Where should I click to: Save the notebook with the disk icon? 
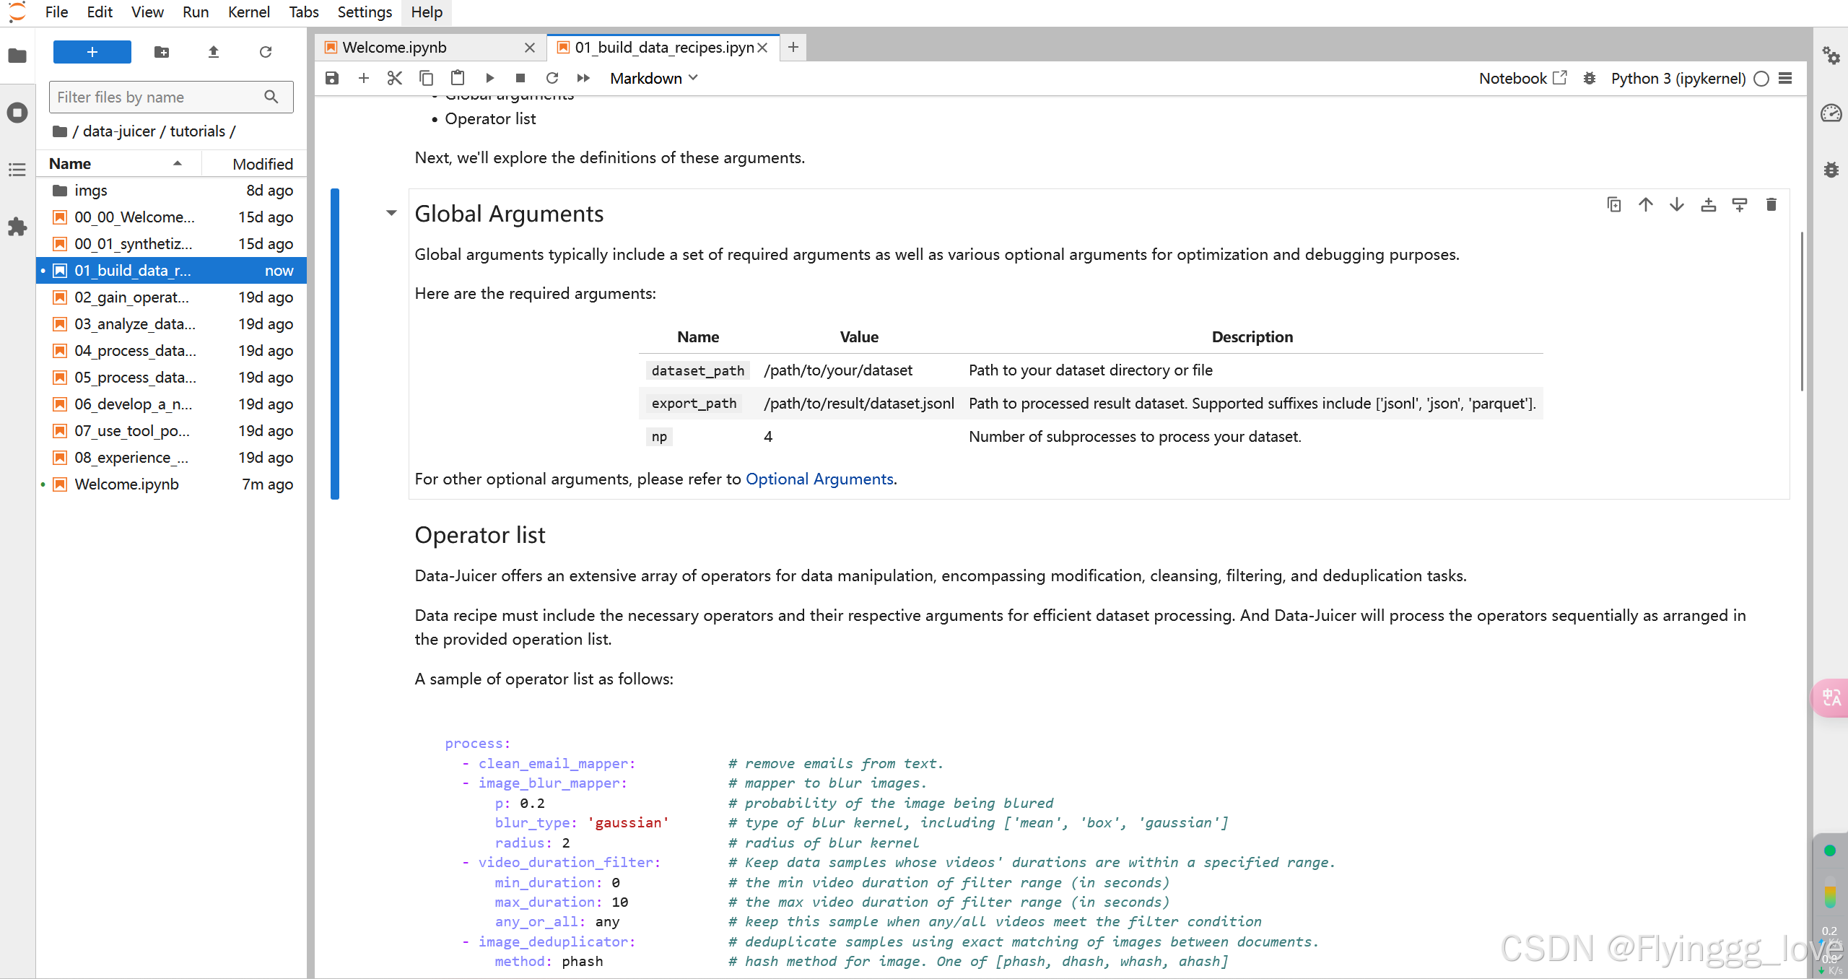point(332,78)
